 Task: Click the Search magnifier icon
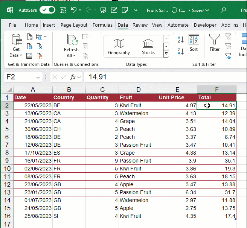(x=223, y=10)
